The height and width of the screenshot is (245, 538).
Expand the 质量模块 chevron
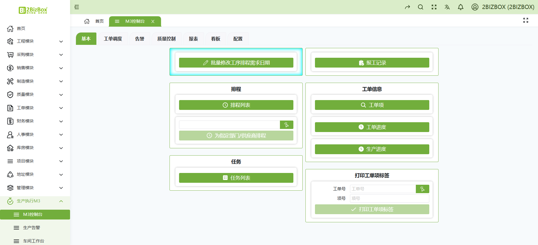[x=61, y=95]
